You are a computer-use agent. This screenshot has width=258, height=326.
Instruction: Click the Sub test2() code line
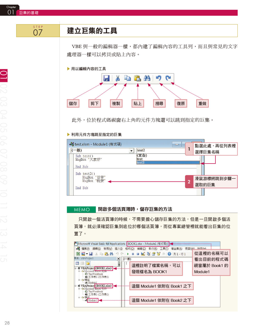[x=85, y=174]
